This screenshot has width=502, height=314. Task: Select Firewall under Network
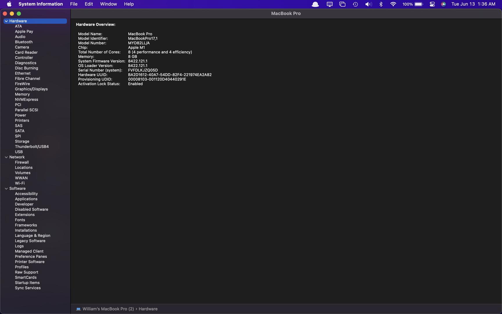pos(22,162)
